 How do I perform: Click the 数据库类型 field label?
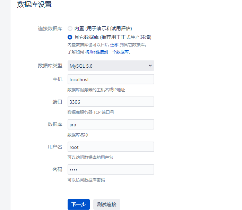tap(50, 66)
